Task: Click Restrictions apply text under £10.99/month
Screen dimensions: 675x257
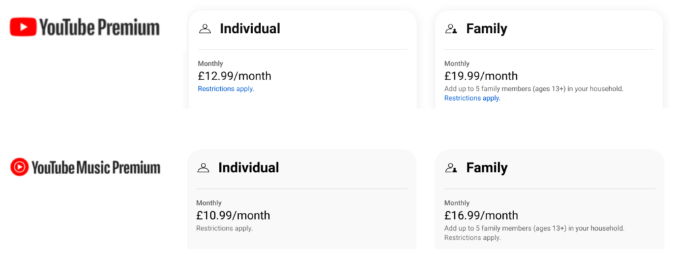Action: tap(224, 228)
